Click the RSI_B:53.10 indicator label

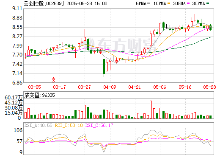pos(69,125)
